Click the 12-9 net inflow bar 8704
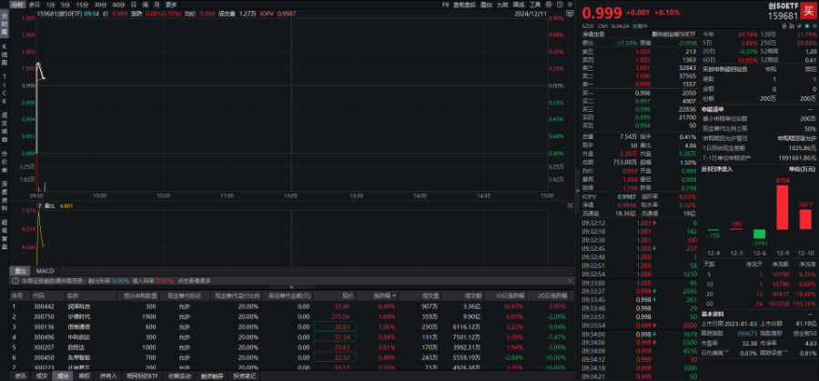The width and height of the screenshot is (819, 381). [x=783, y=207]
